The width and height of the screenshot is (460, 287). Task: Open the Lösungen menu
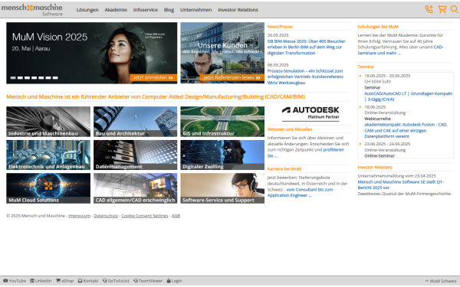(87, 10)
